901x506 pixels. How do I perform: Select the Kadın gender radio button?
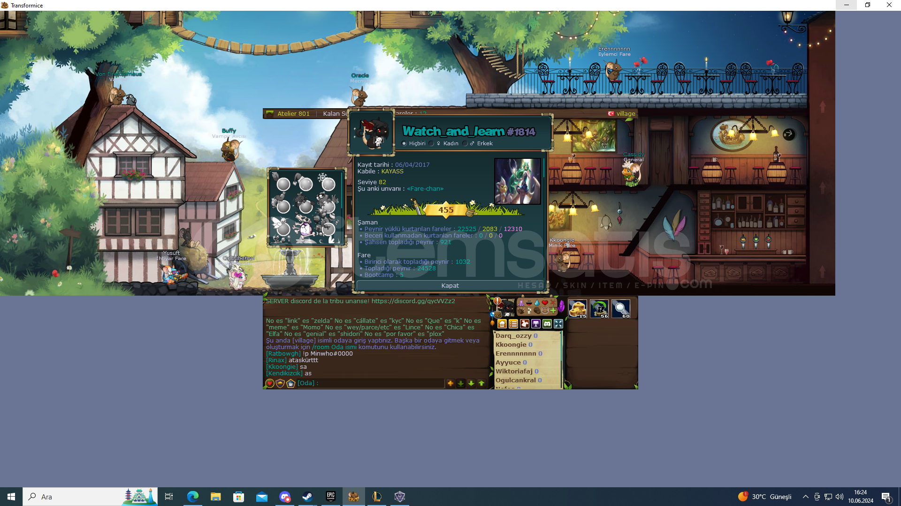point(431,143)
